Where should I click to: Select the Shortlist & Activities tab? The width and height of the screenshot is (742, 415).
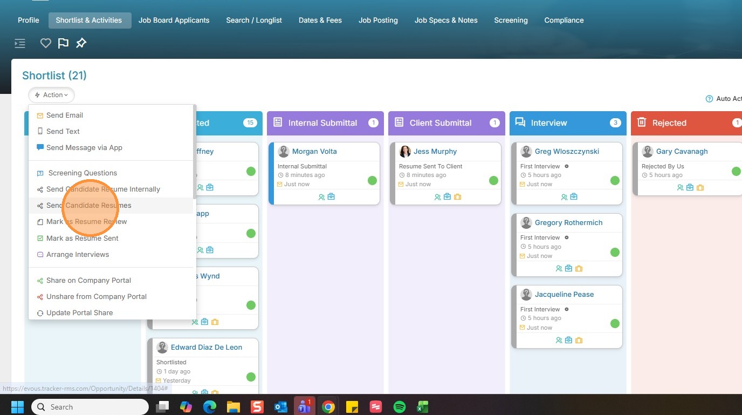89,21
